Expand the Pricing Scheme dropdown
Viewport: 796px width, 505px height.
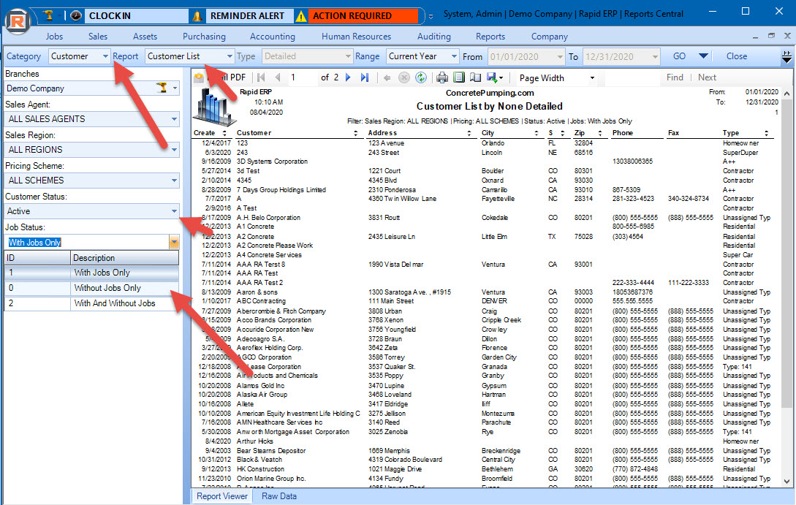click(174, 181)
